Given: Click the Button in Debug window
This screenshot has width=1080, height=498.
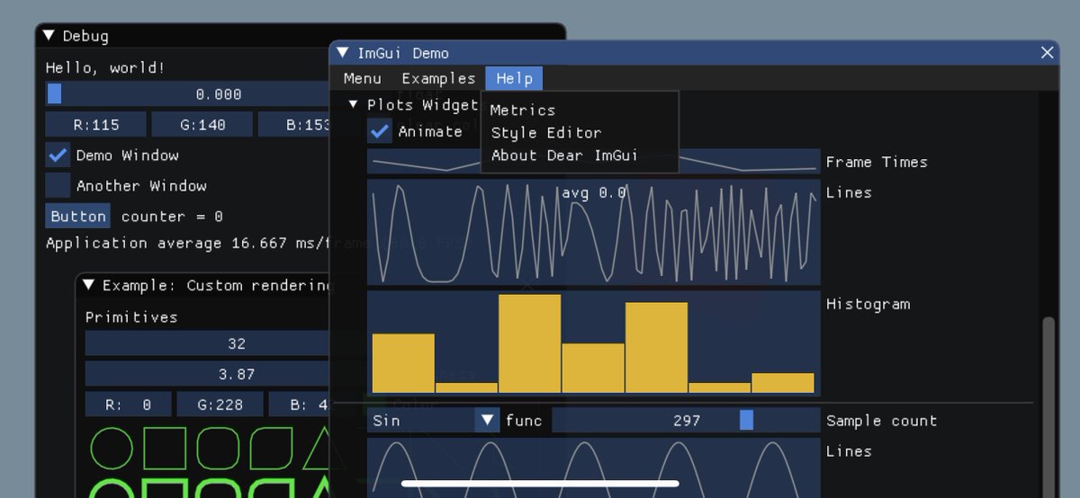Looking at the screenshot, I should point(78,217).
